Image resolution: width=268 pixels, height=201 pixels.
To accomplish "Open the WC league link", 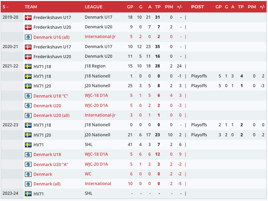I will click(88, 174).
